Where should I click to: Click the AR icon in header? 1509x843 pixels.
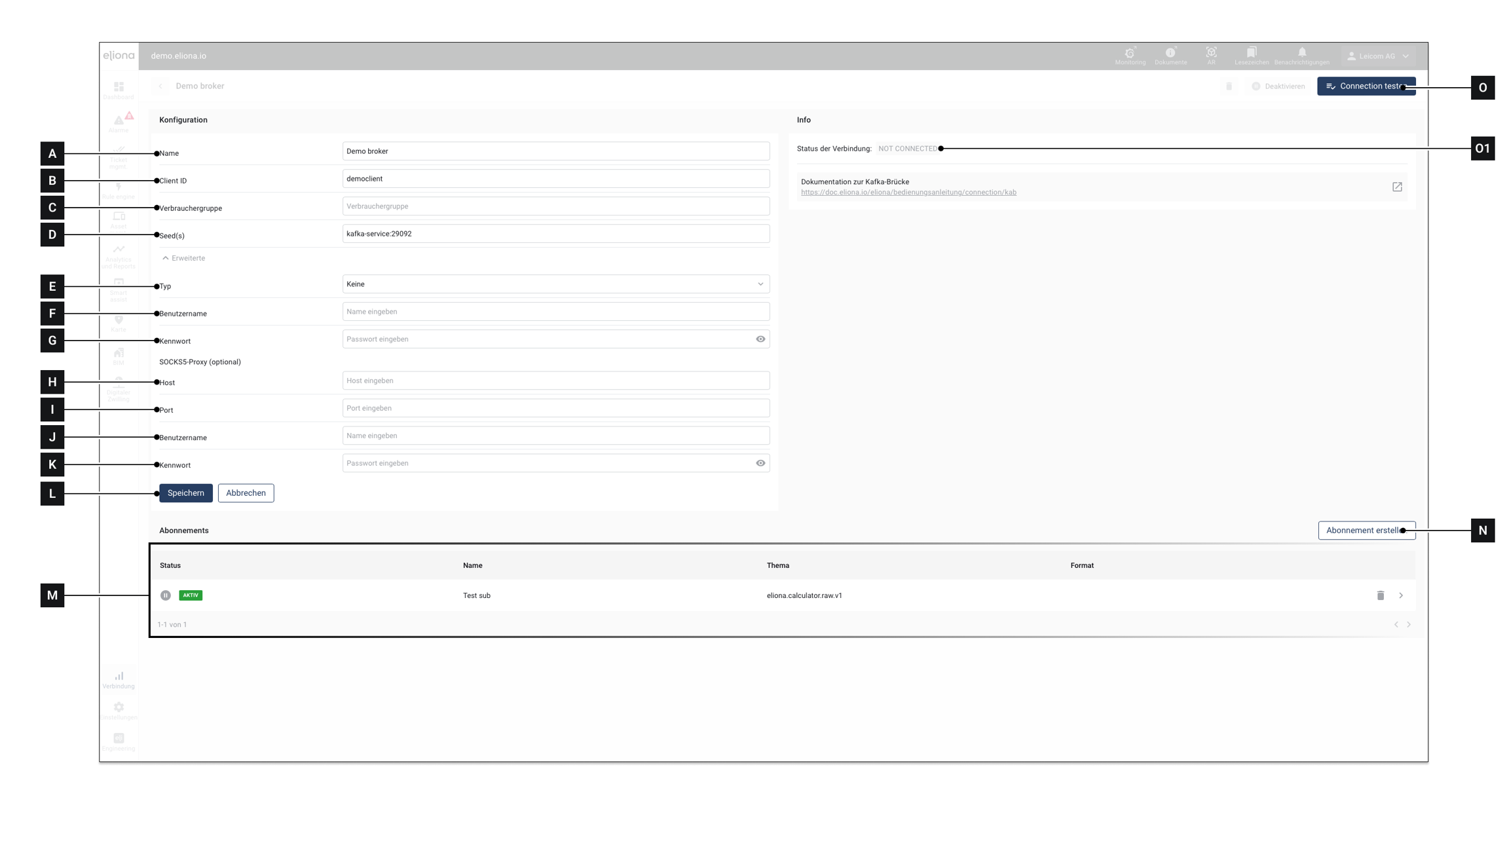point(1211,53)
